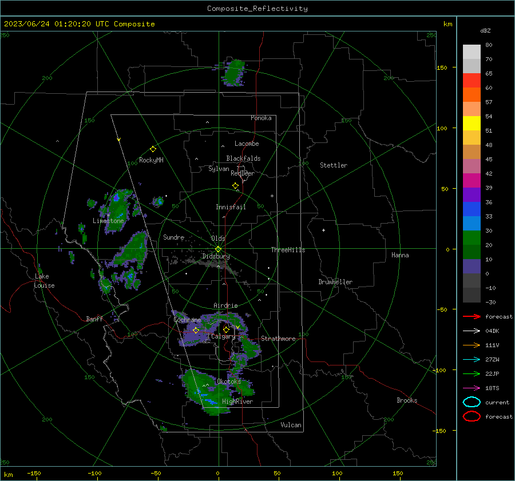Click the Blackfalds town label

pyautogui.click(x=243, y=158)
